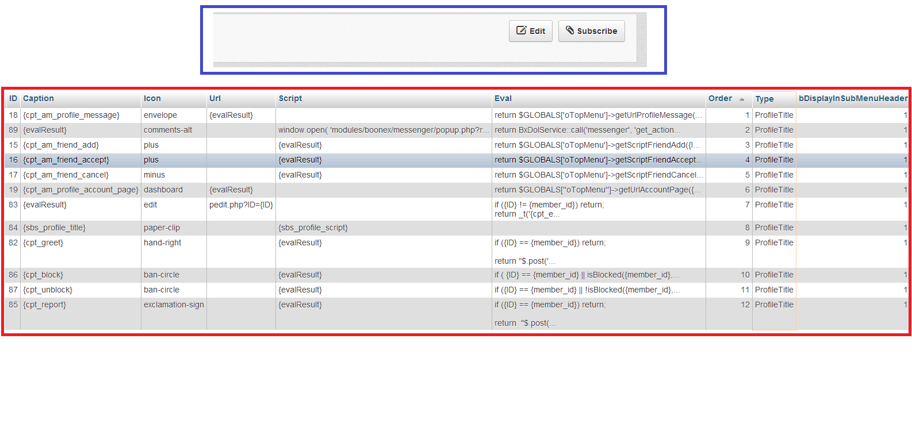Click the Icon column header

pyautogui.click(x=152, y=98)
